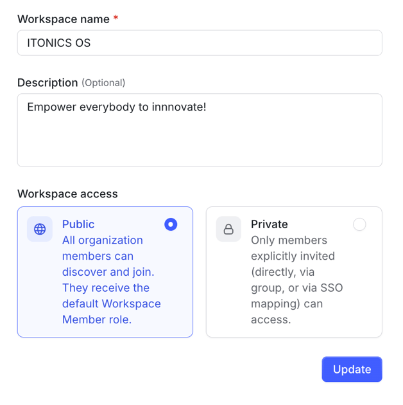Select the Public radio button
Screen dimensions: 403x405
click(x=171, y=224)
